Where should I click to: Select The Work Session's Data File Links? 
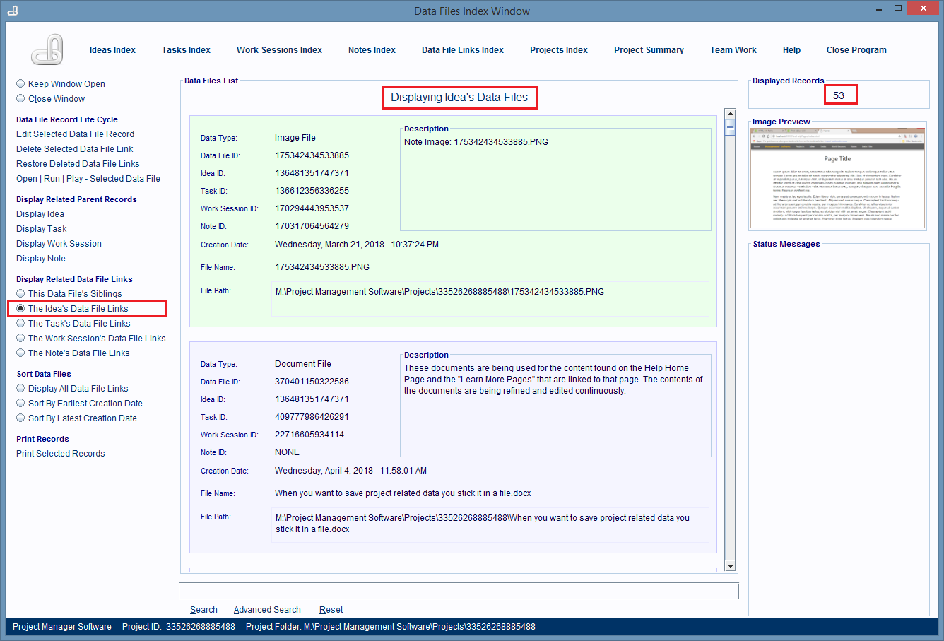click(91, 338)
